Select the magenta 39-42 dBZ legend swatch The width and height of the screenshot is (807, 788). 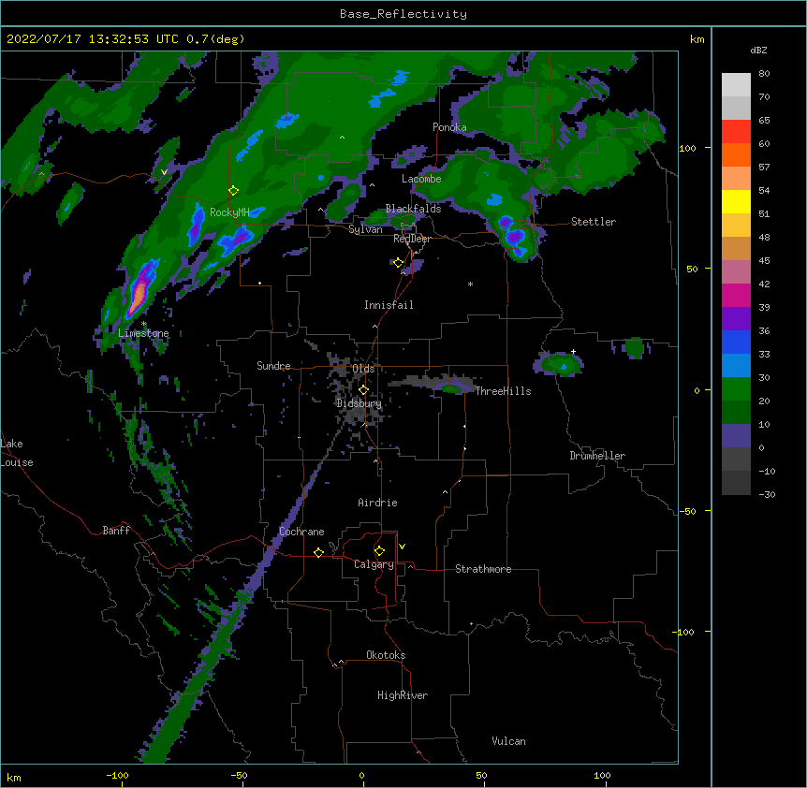(x=736, y=295)
